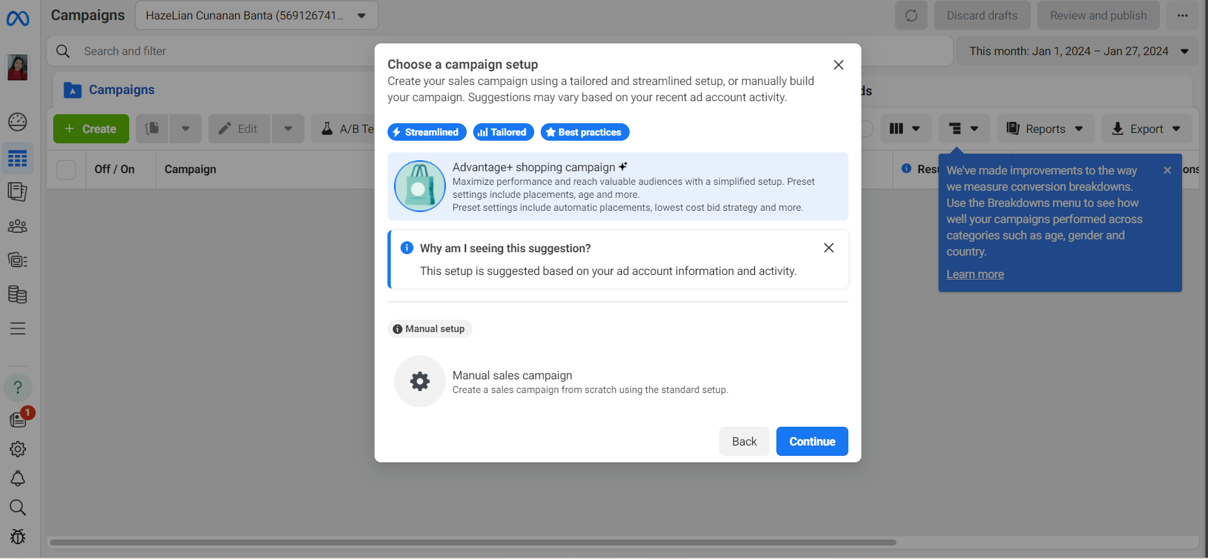Open the Export dropdown
Viewport: 1208px width, 559px height.
1146,129
